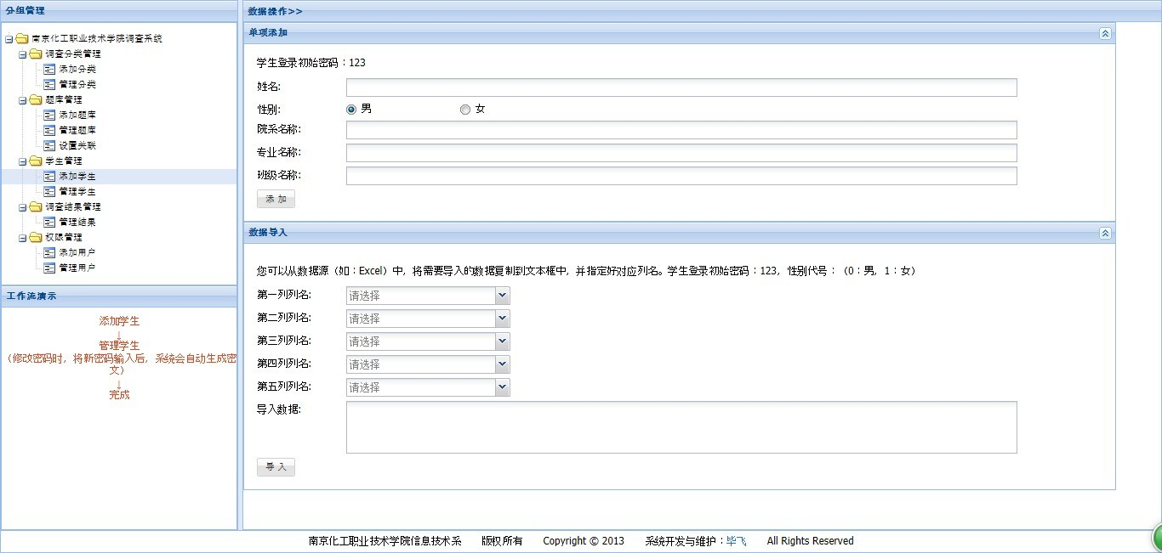1162x553 pixels.
Task: Collapse the 数据导入 panel
Action: click(x=1105, y=233)
